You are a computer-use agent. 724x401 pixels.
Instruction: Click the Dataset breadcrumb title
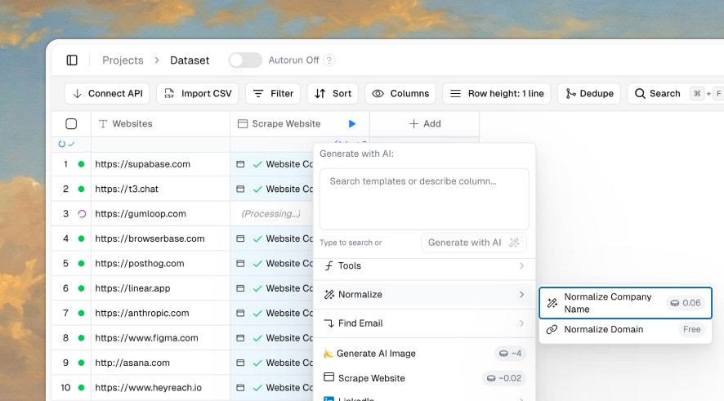tap(190, 60)
